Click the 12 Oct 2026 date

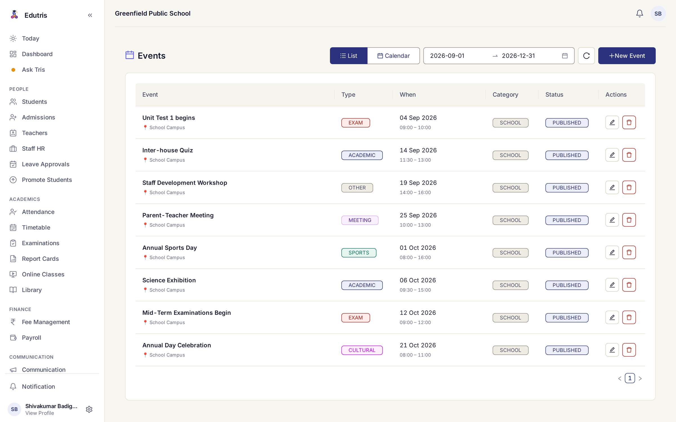tap(418, 313)
